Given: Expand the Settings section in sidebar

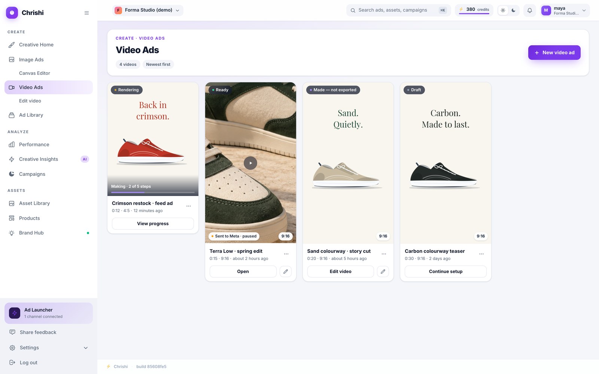Looking at the screenshot, I should click(x=49, y=348).
